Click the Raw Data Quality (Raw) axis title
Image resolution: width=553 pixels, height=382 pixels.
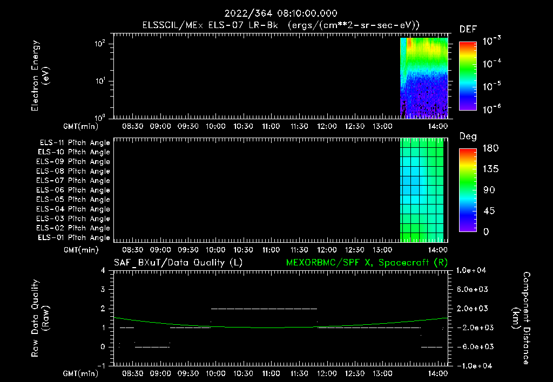[x=40, y=318]
